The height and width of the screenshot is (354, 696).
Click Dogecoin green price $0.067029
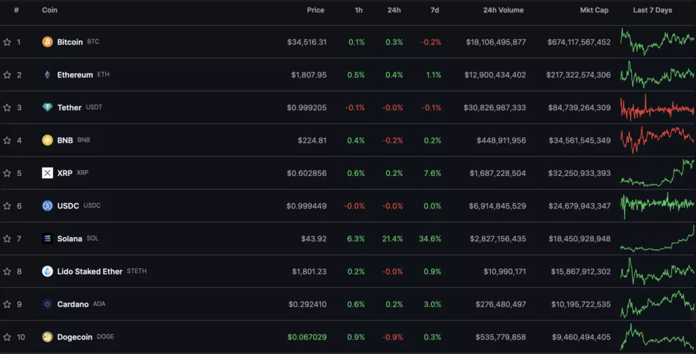[x=307, y=337]
